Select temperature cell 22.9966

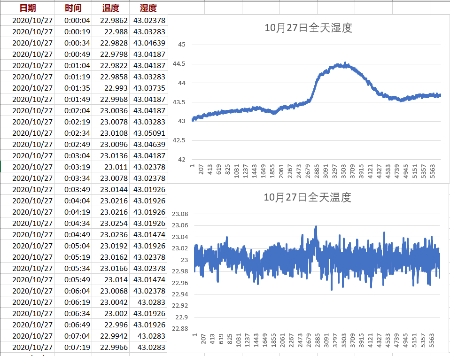point(111,348)
